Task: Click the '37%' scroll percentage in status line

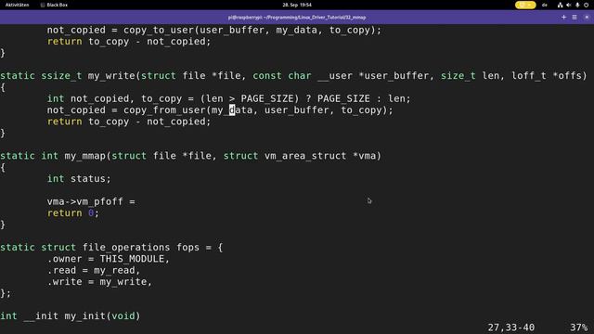Action: click(578, 328)
